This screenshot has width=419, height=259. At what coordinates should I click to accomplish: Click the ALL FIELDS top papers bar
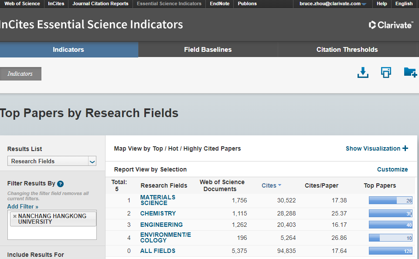[x=391, y=251]
